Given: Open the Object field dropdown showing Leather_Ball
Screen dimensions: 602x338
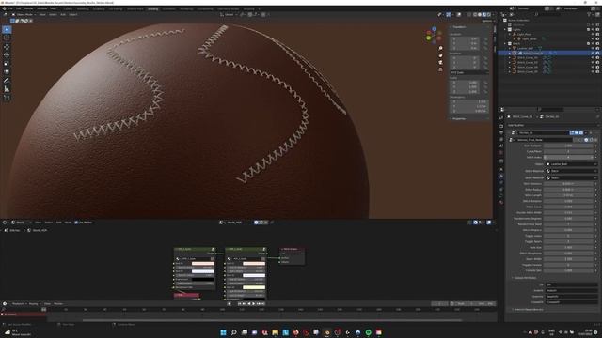Looking at the screenshot, I should tap(571, 164).
